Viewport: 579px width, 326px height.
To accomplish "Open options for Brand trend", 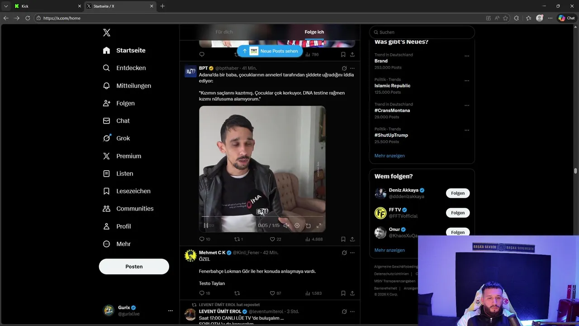I will [467, 56].
